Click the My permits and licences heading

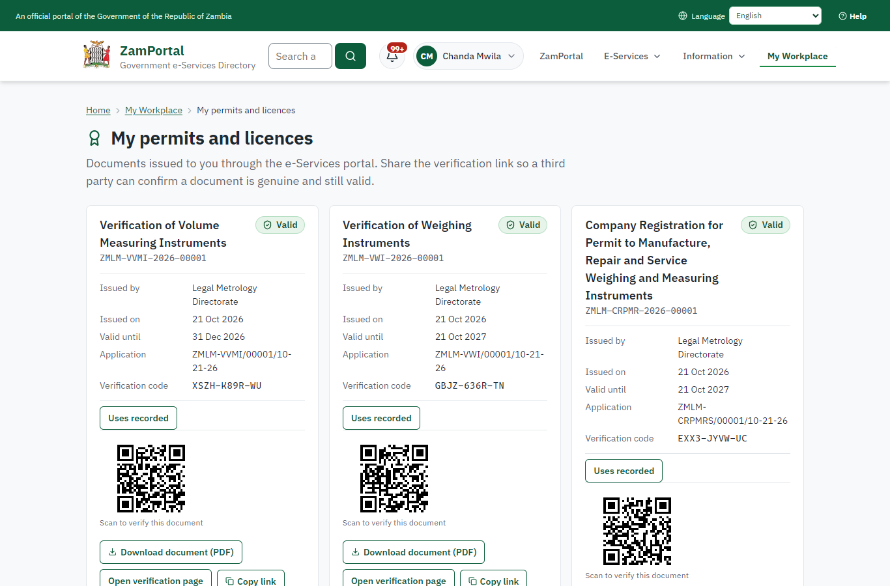[x=212, y=138]
